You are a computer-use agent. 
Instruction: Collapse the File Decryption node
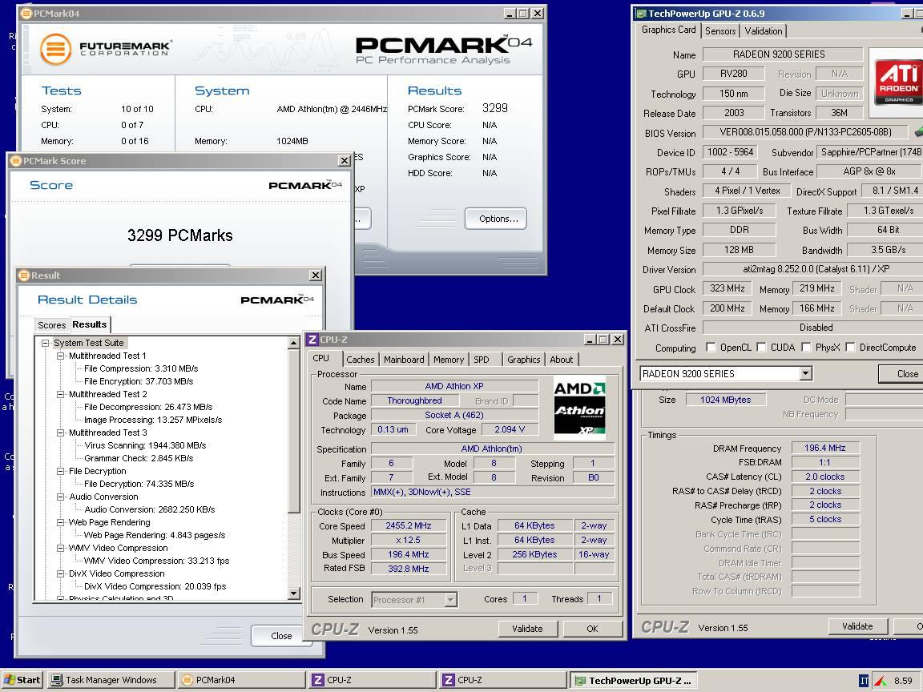(x=60, y=471)
